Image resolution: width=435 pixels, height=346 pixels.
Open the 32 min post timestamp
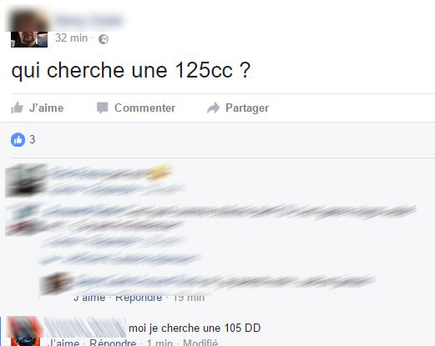pyautogui.click(x=71, y=38)
